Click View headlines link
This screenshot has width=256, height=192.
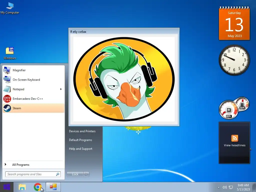tap(234, 145)
